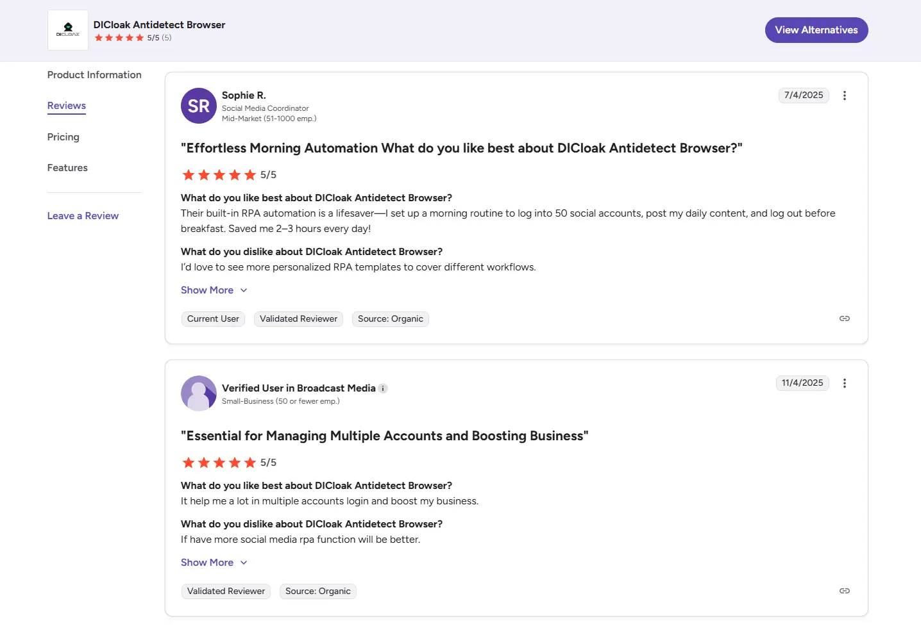This screenshot has height=628, width=921.
Task: Expand Show More on Sophie R.'s review
Action: (214, 290)
